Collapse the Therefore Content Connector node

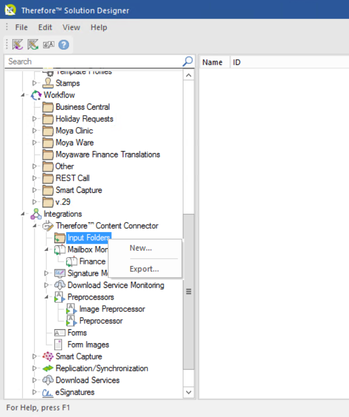pos(35,226)
